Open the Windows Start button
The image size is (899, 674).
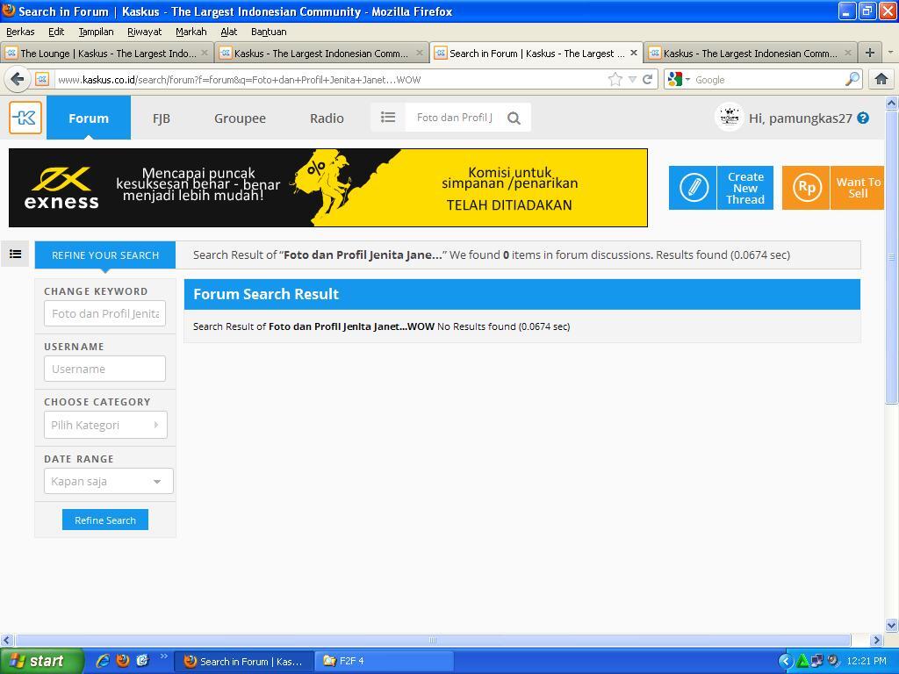click(x=41, y=661)
